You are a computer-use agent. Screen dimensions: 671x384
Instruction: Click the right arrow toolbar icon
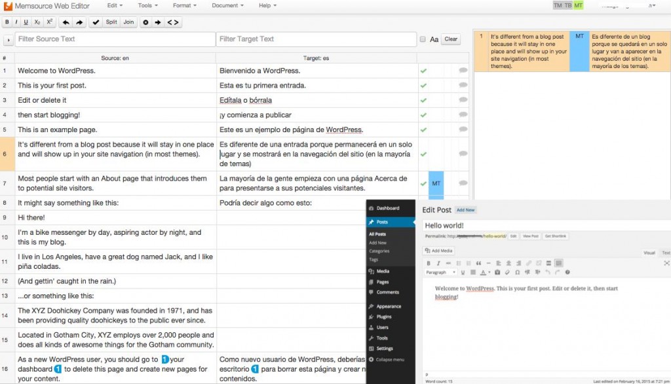tap(158, 22)
